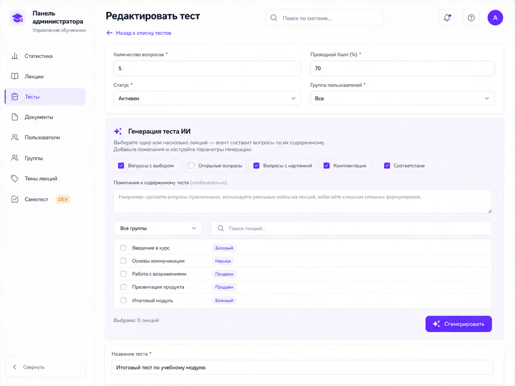
Task: Click the help question mark icon
Action: pos(471,18)
